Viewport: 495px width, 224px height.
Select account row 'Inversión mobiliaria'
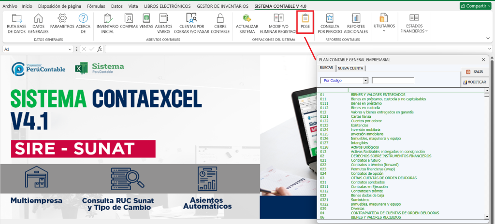[x=401, y=130]
